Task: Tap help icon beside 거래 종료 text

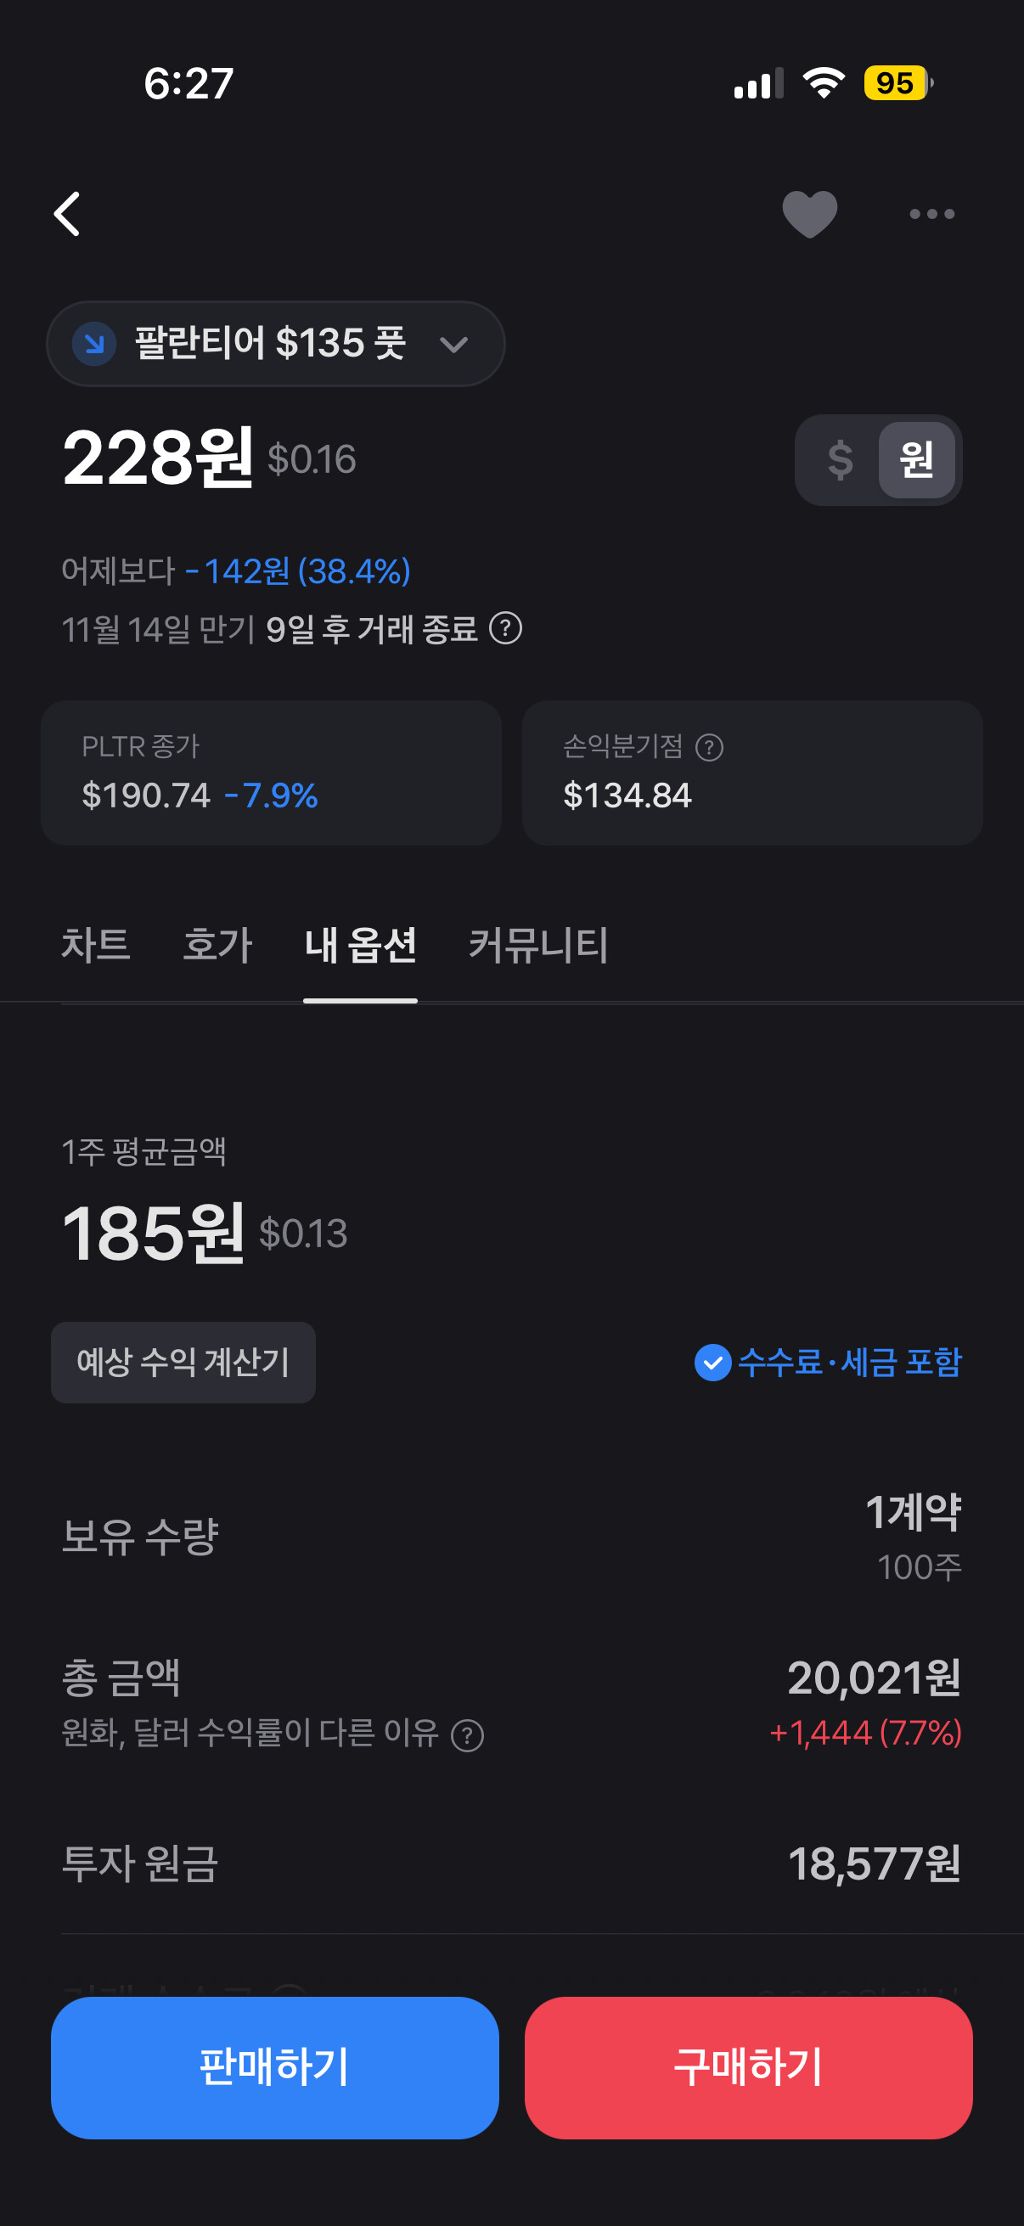Action: pyautogui.click(x=505, y=628)
